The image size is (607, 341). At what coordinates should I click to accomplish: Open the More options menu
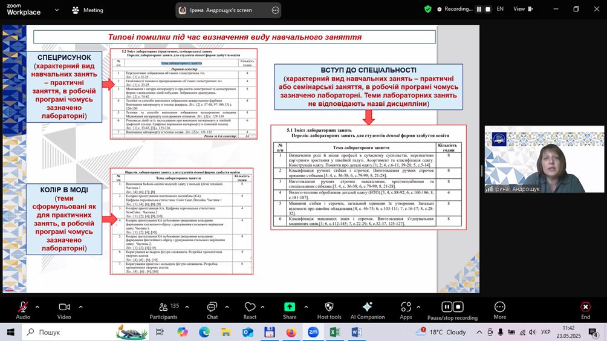(500, 311)
